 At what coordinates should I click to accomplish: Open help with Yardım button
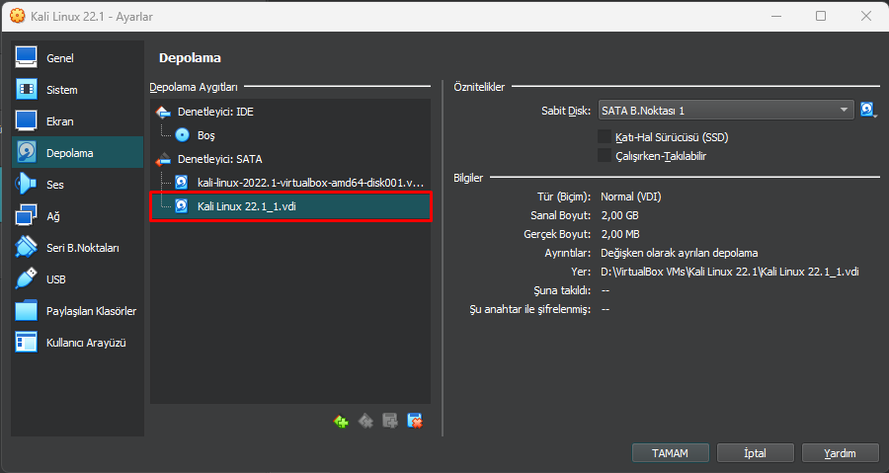click(841, 453)
